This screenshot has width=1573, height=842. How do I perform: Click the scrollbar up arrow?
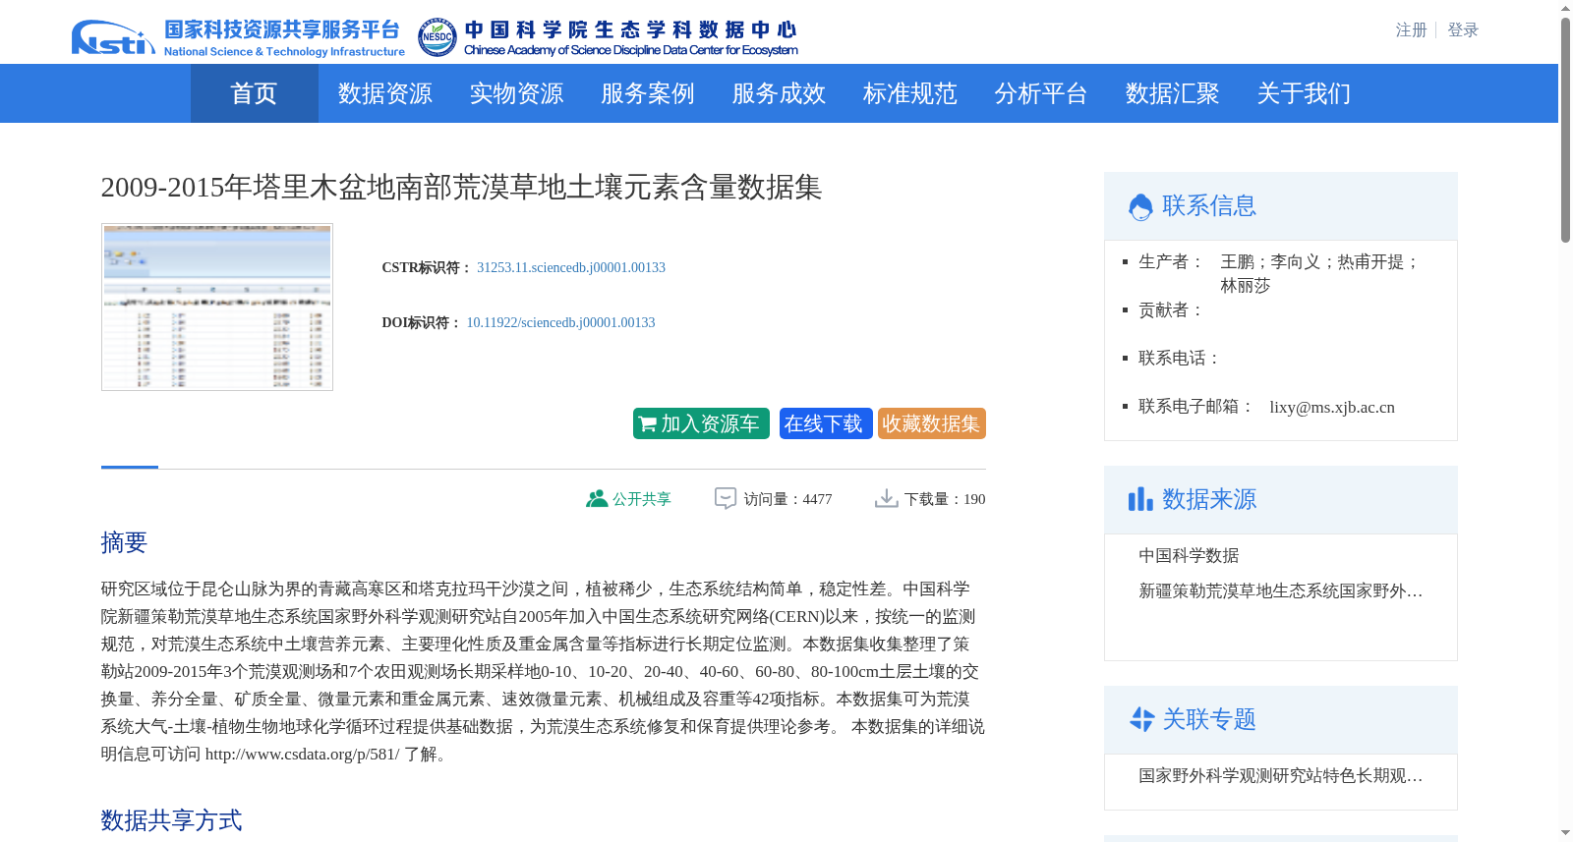click(x=1565, y=8)
